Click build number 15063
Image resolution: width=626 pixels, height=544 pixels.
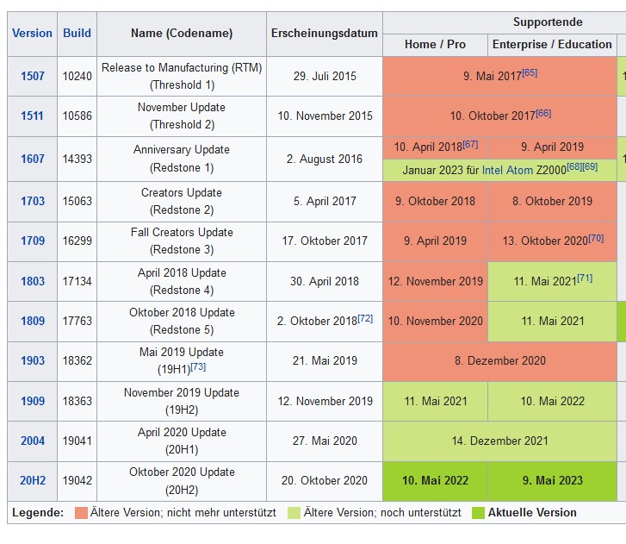tap(77, 201)
